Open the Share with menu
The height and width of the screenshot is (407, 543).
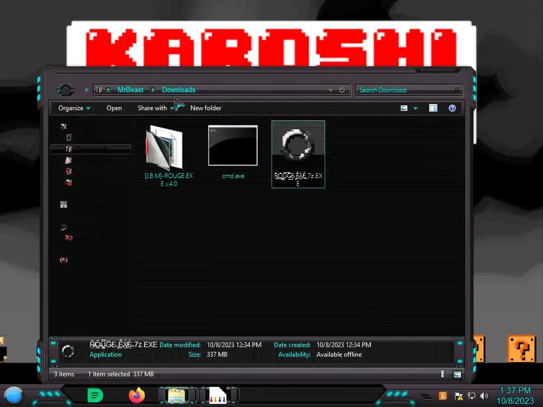click(155, 108)
